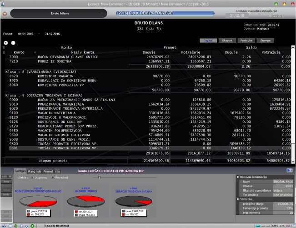The height and width of the screenshot is (228, 296).
Task: Click the Tip analitike value bez analitike
Action: [x=283, y=195]
